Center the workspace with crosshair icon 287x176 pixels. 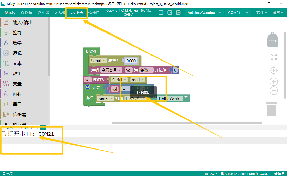(274, 70)
